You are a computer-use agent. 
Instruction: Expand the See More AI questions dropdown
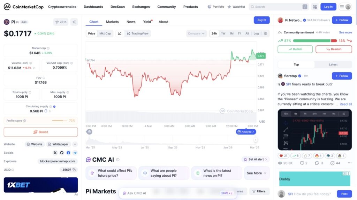[x=257, y=173]
